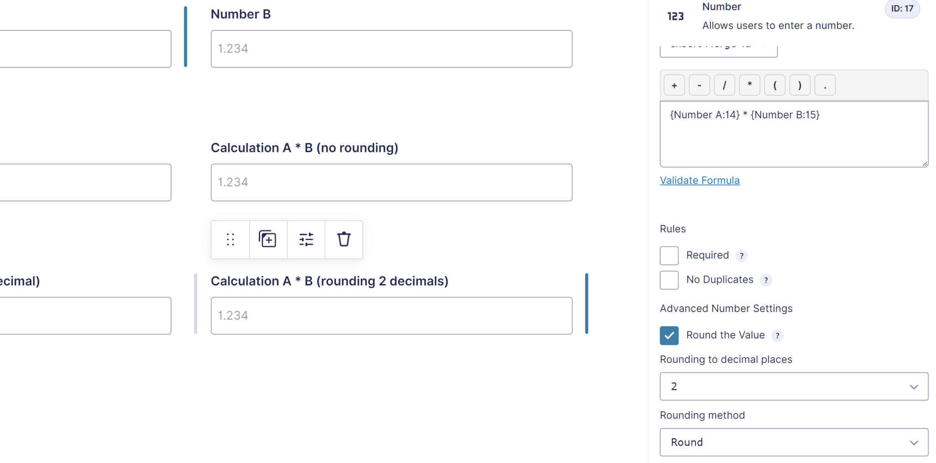Insert decimal point into formula

click(825, 85)
